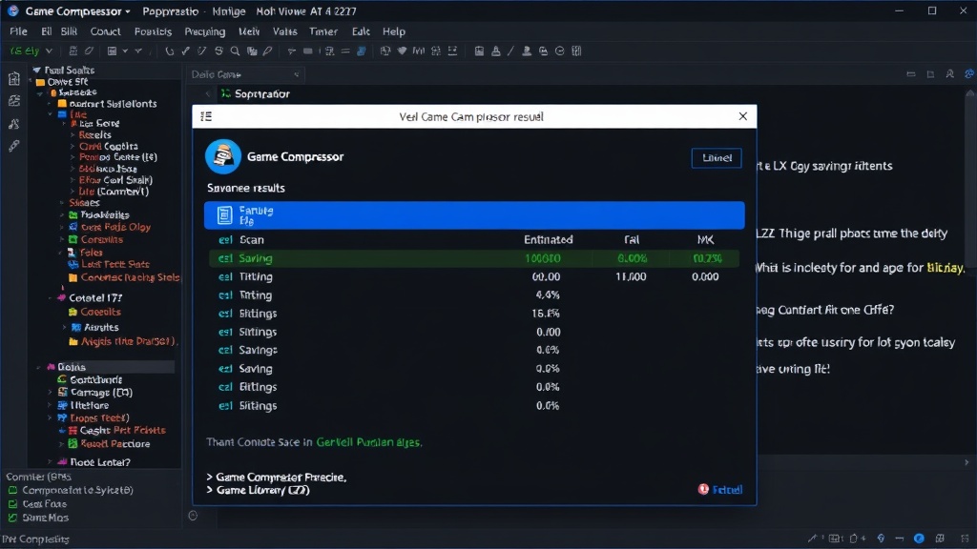Open the 'Delo Came' dropdown arrow
977x549 pixels.
click(x=297, y=74)
